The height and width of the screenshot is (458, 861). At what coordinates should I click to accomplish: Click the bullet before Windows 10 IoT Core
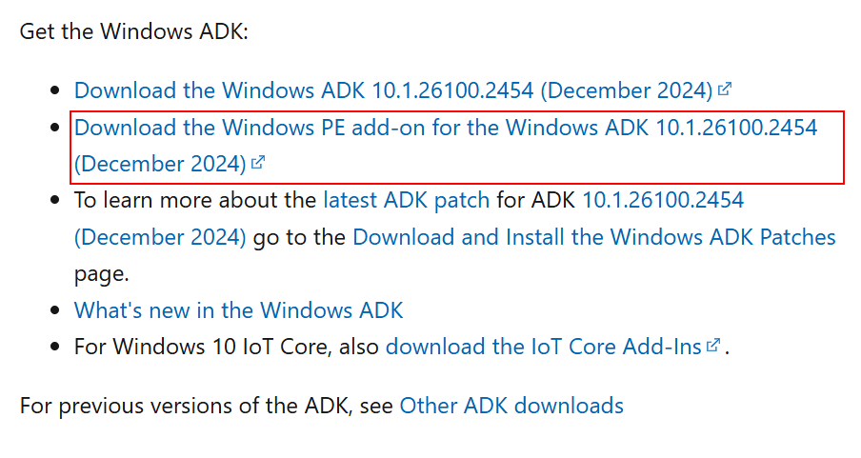55,348
